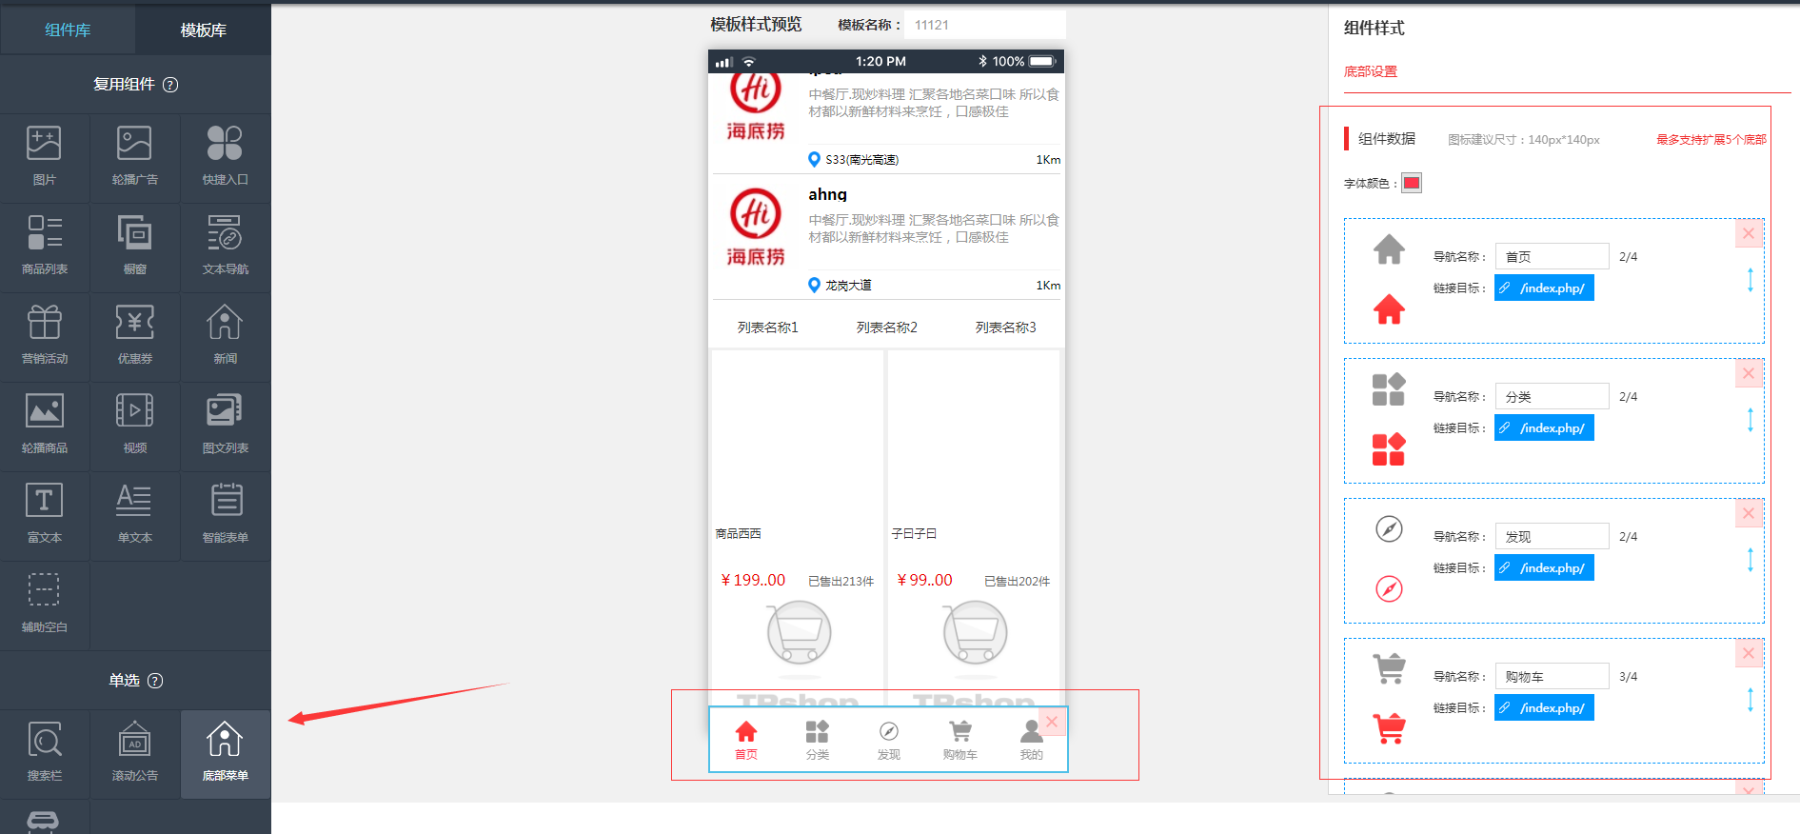Add the 搜索栏 search bar component
The width and height of the screenshot is (1800, 834).
45,752
